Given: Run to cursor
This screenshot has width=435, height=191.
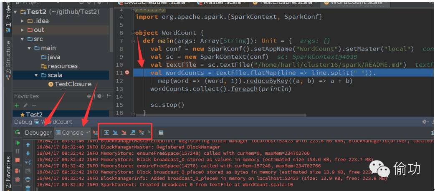Looking at the screenshot, I should click(x=149, y=133).
